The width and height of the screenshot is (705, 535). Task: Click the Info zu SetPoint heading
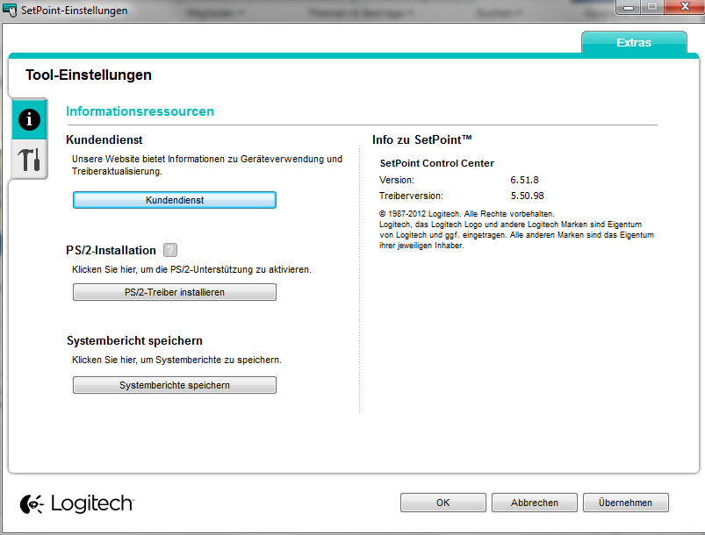[421, 139]
